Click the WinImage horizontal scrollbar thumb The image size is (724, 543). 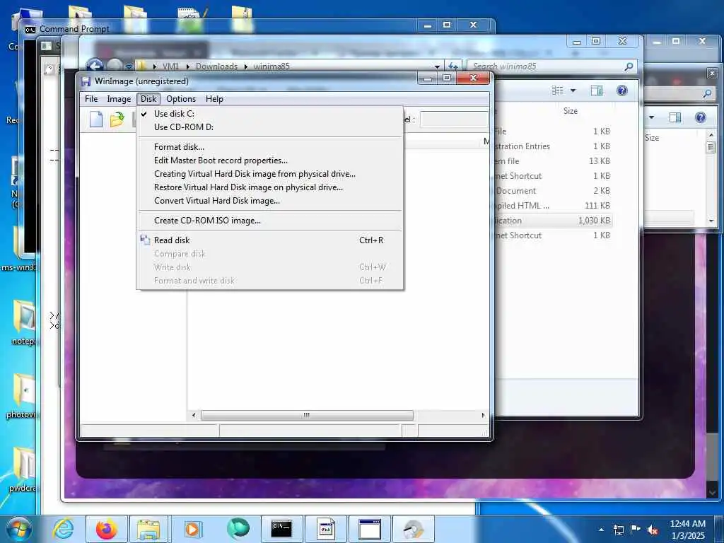307,415
